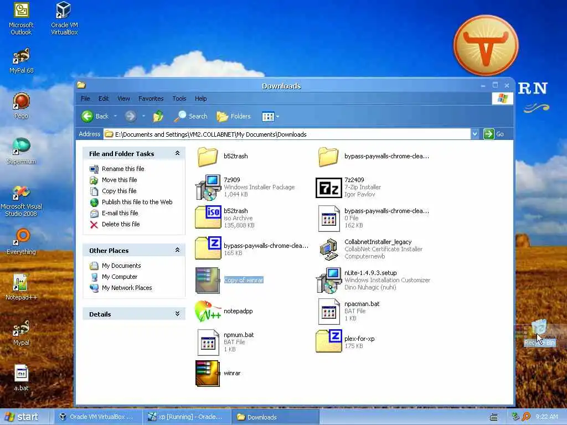Open Forward button history dropdown arrow

pyautogui.click(x=143, y=116)
